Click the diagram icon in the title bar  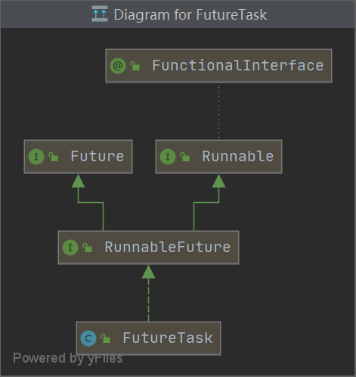(100, 14)
